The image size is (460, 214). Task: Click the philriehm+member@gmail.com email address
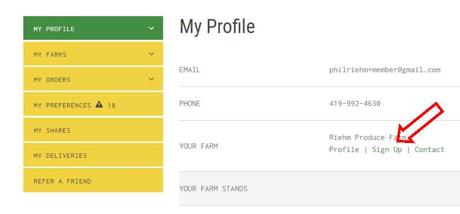(385, 70)
